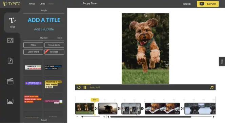Click transition icon after first puppy clip
Image resolution: width=225 pixels, height=123 pixels.
click(96, 108)
